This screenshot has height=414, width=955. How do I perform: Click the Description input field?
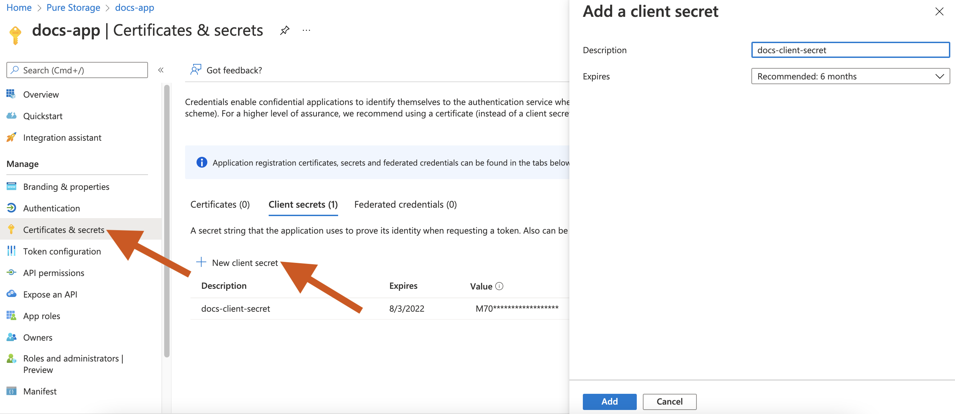pyautogui.click(x=850, y=50)
